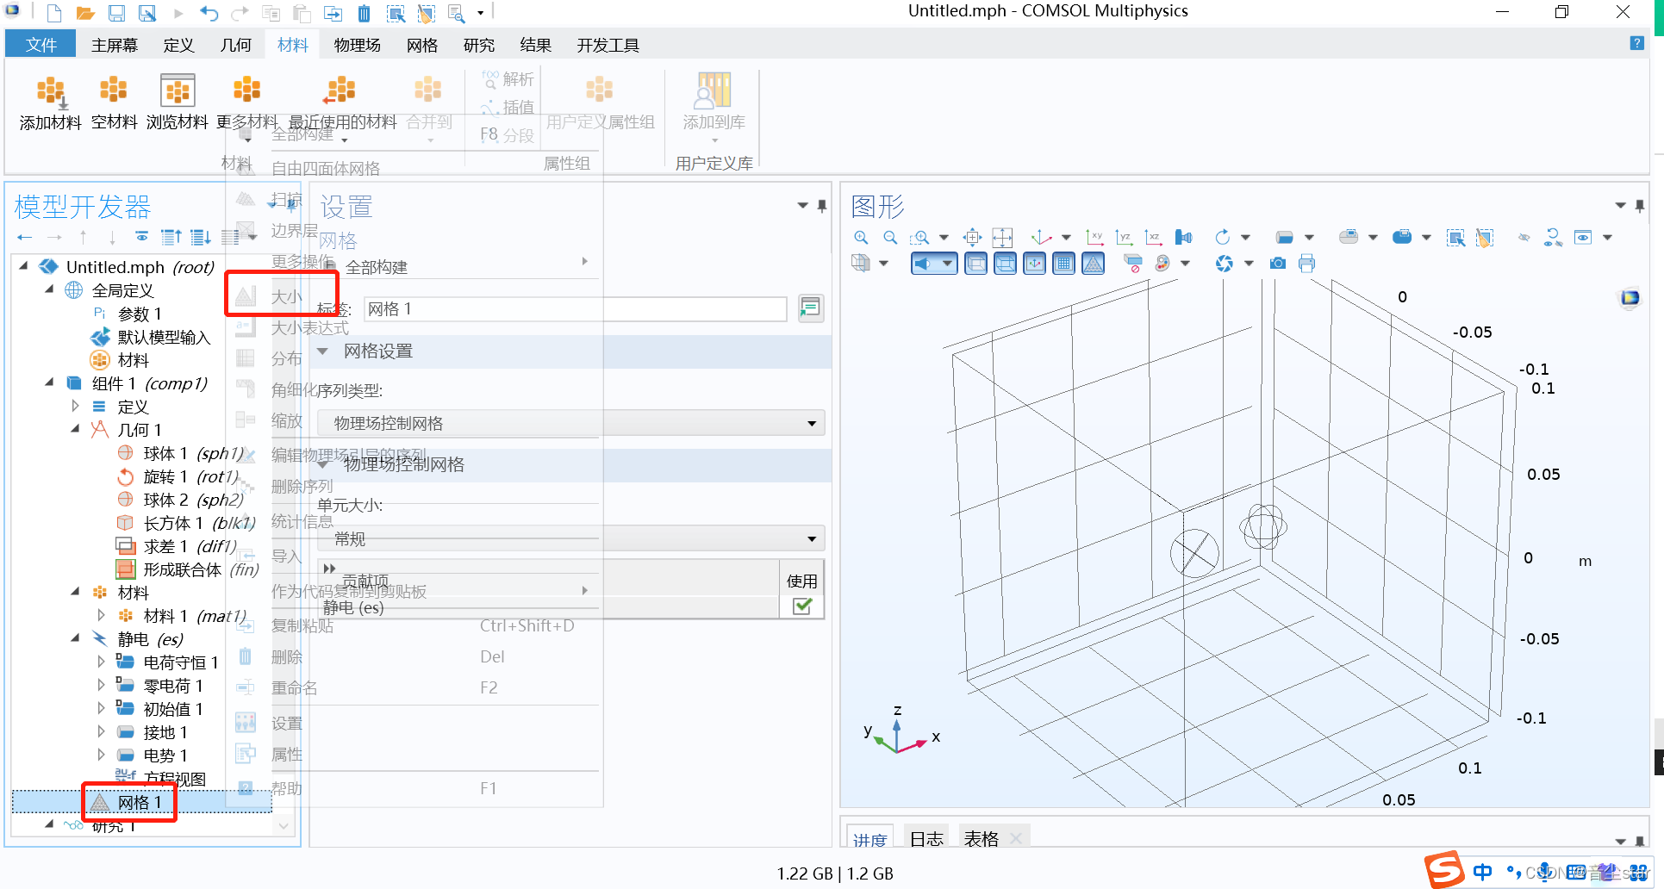Click the model builder back arrow
Screen dimensions: 1664x889
click(25, 236)
